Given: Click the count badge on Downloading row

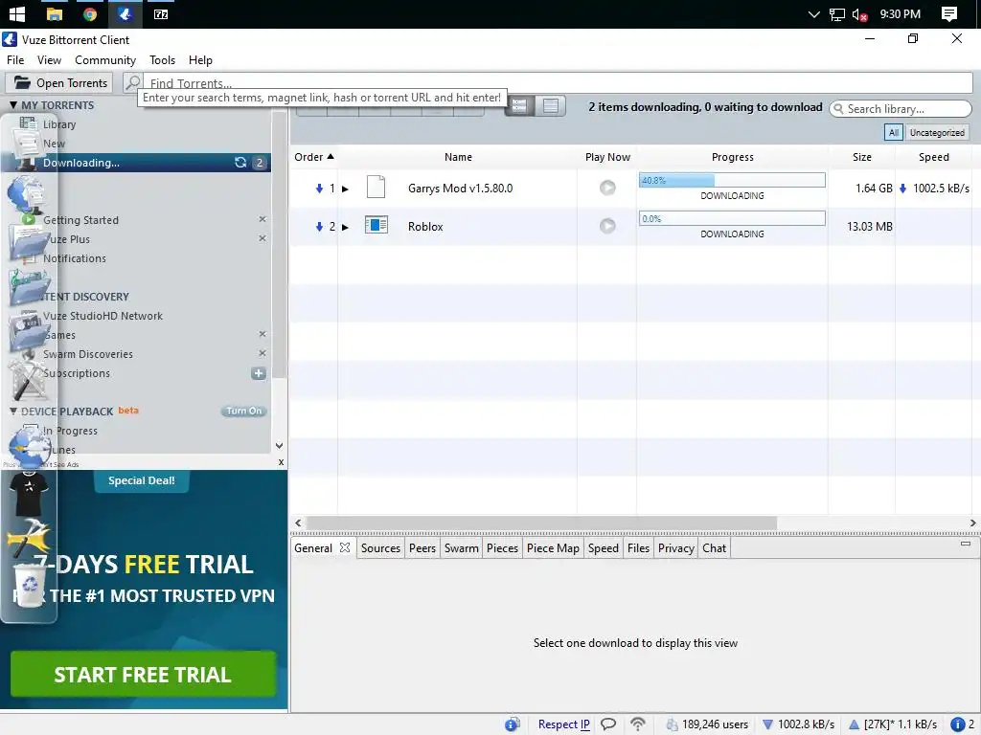Looking at the screenshot, I should coord(260,163).
